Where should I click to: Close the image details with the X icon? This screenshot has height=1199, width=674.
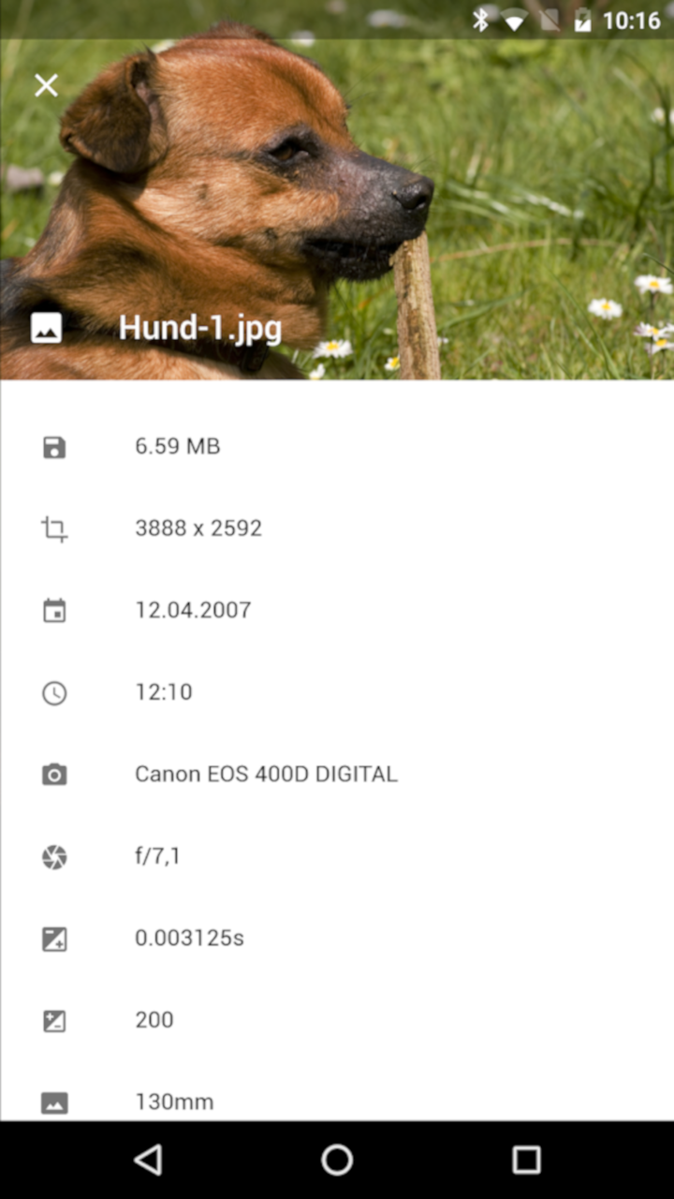pyautogui.click(x=46, y=86)
